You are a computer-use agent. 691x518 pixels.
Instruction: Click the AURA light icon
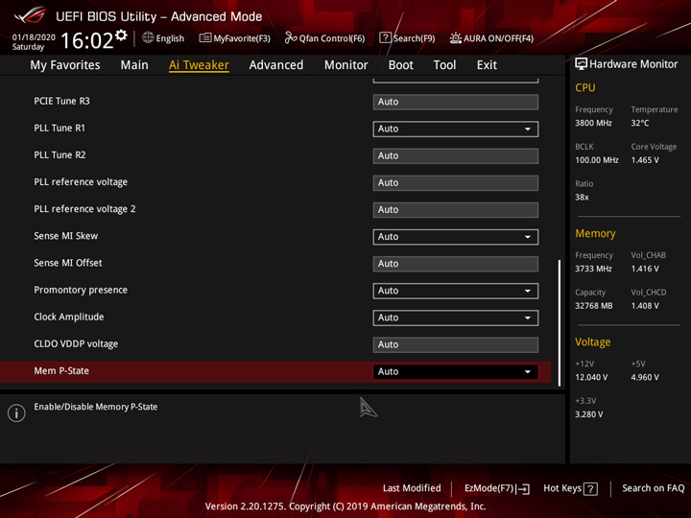point(455,37)
